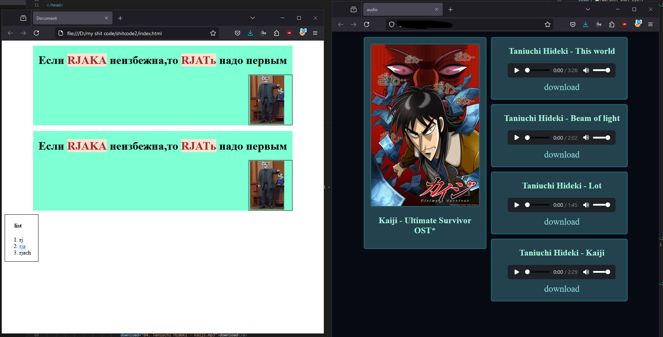
Task: Select the "audio" browser tab
Action: [x=399, y=10]
